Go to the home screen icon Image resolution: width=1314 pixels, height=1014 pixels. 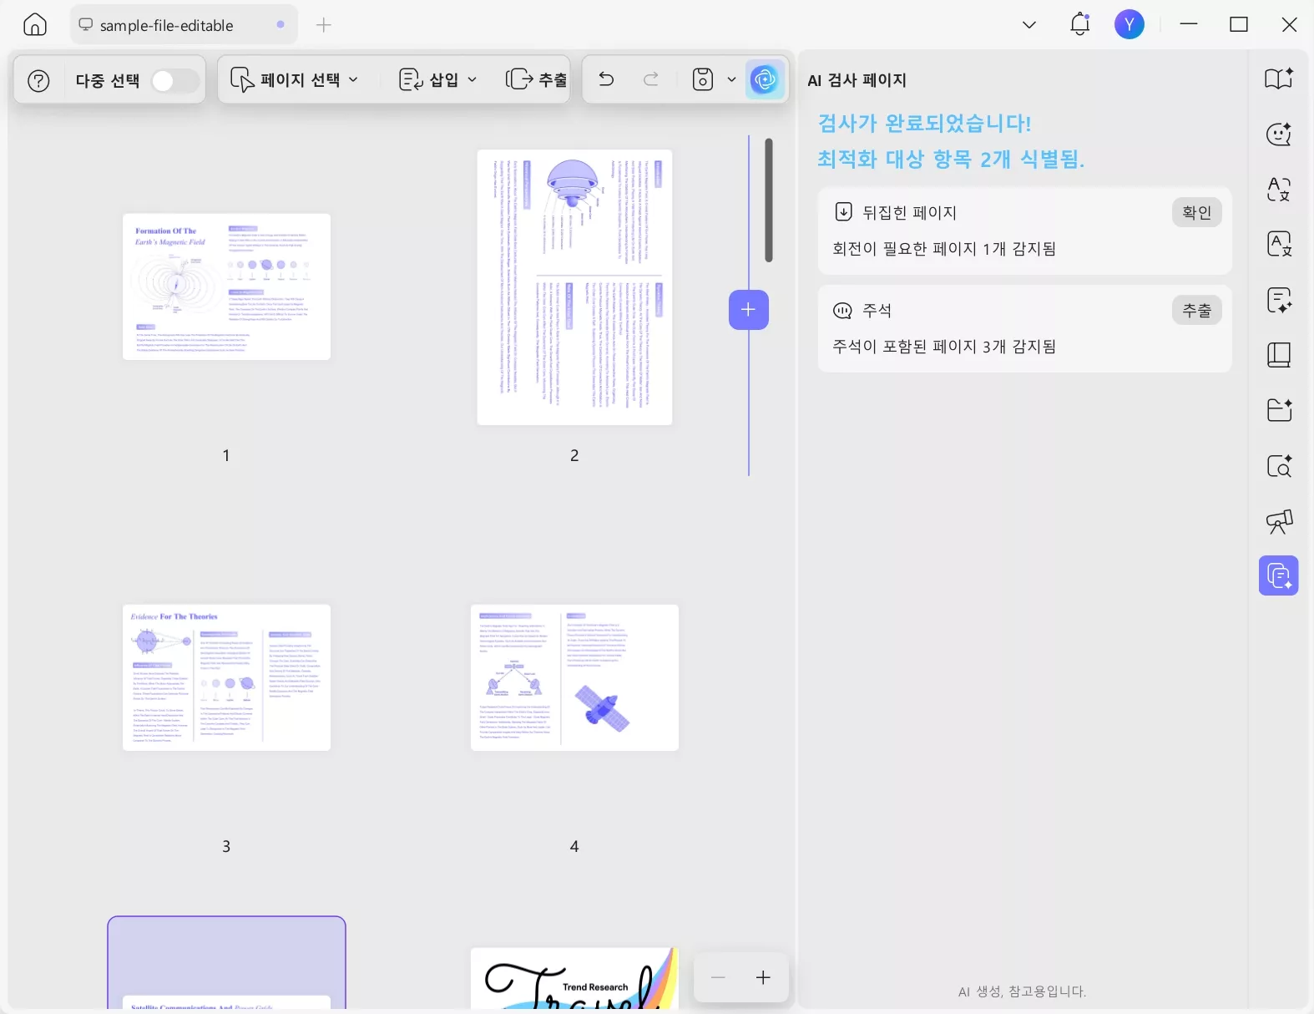(35, 25)
